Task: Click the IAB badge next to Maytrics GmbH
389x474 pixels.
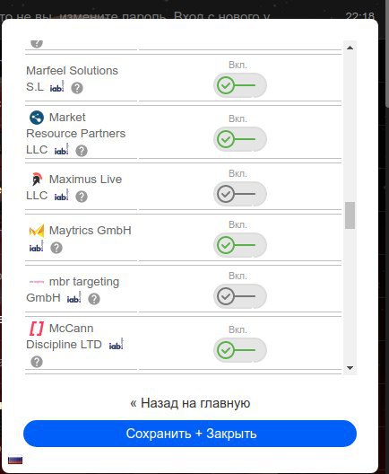Action: click(36, 246)
